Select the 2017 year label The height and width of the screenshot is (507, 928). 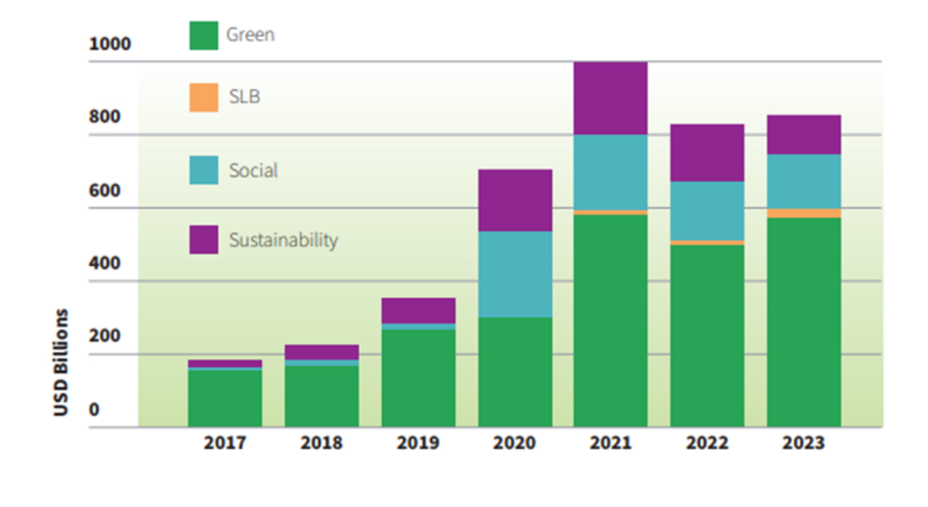[x=225, y=443]
